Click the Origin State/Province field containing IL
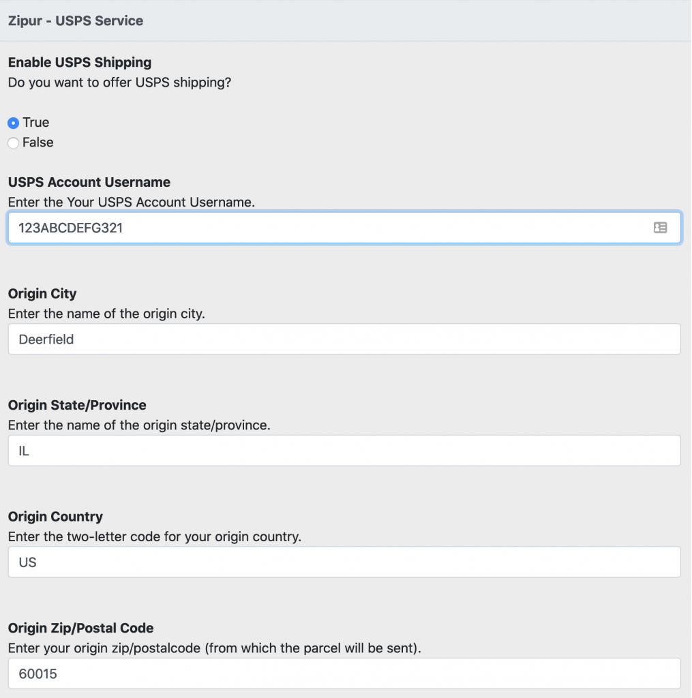Screen dimensions: 692x698 [x=344, y=451]
